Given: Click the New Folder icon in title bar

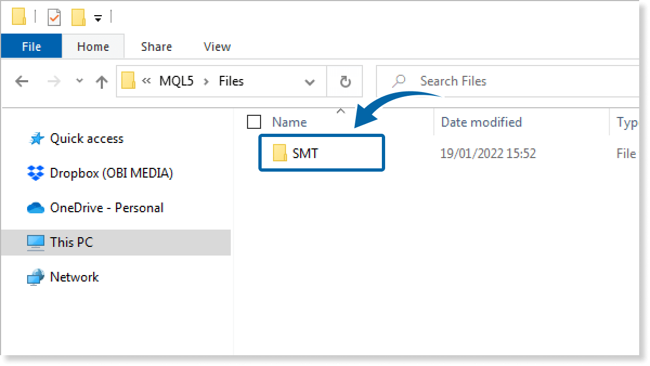Looking at the screenshot, I should click(78, 18).
